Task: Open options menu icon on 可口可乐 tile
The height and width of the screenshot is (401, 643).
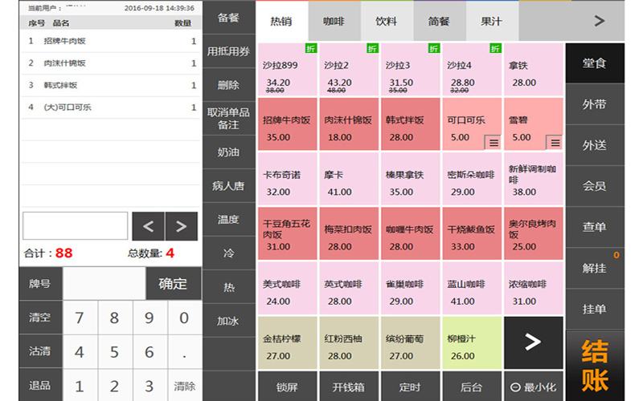Action: pos(494,143)
